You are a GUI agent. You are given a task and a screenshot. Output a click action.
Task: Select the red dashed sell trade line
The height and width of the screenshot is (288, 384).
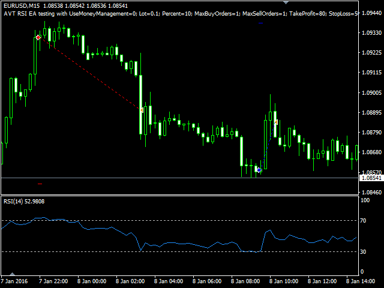pos(90,73)
